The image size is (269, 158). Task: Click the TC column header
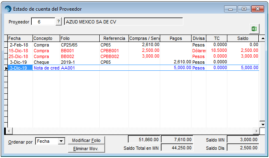coord(217,38)
